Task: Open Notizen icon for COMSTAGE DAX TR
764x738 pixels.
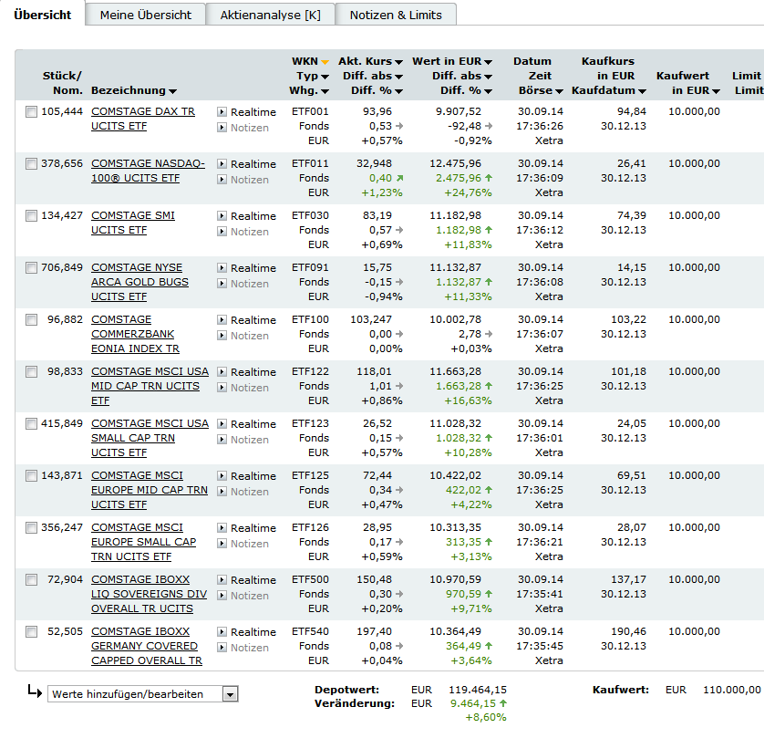Action: 222,128
